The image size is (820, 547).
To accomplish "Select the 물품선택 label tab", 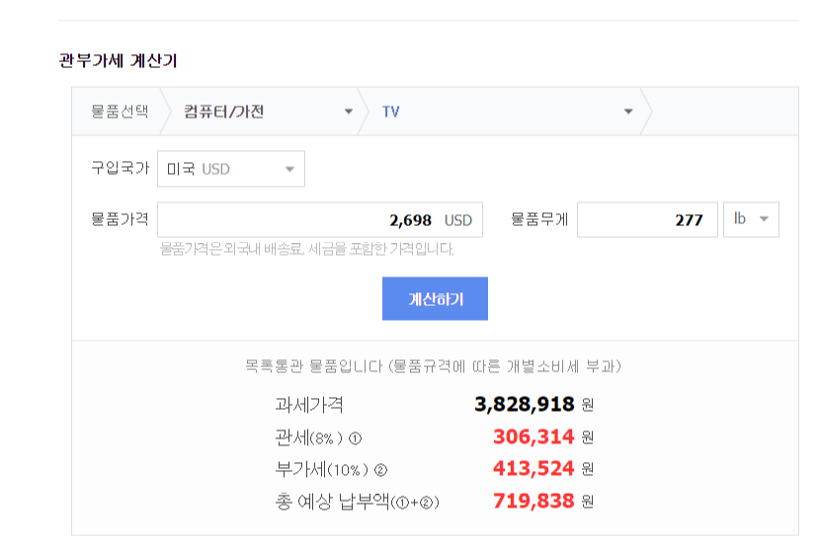I will [x=119, y=112].
